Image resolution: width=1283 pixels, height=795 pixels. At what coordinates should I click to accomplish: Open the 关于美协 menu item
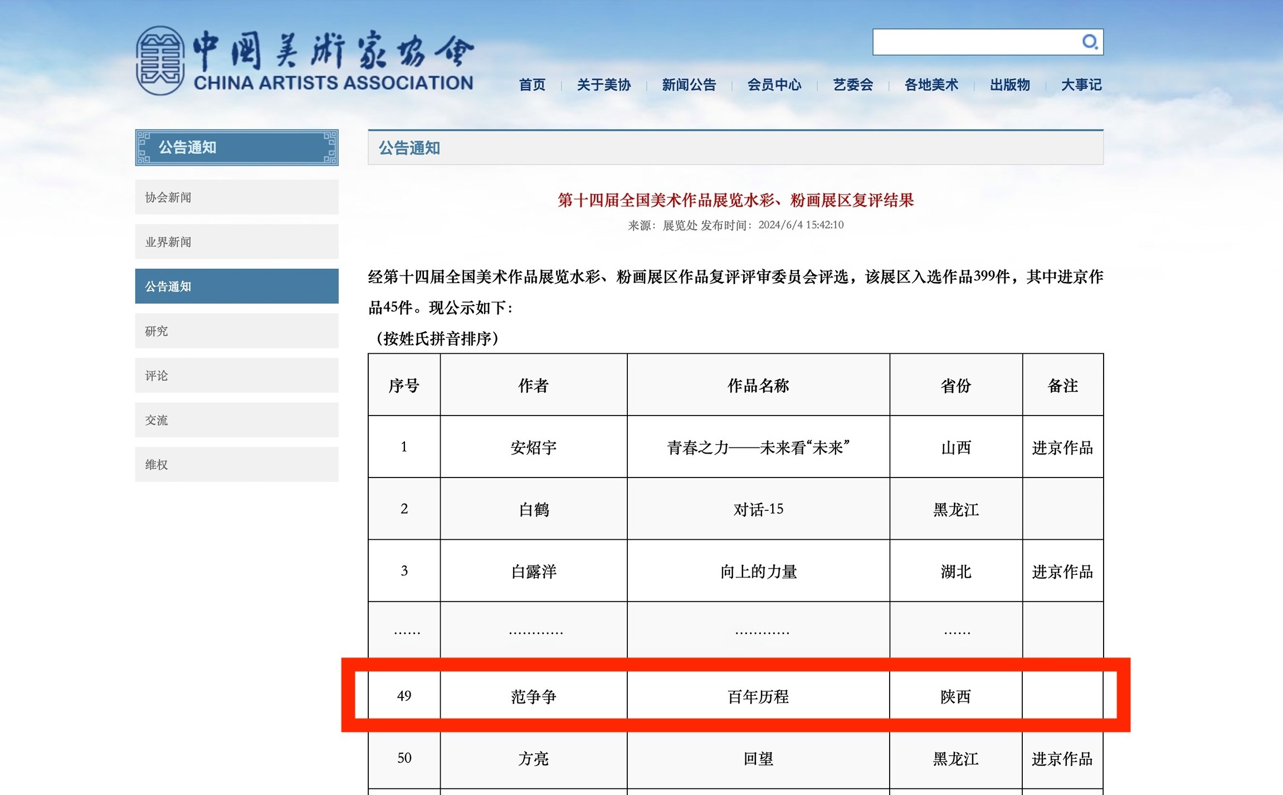coord(604,85)
